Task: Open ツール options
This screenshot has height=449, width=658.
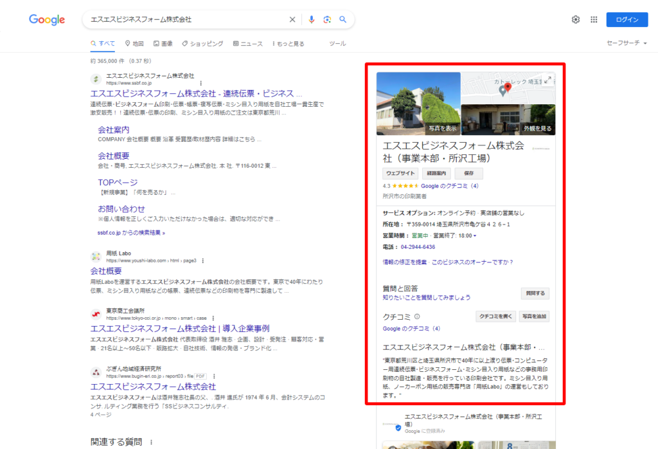Action: point(337,43)
